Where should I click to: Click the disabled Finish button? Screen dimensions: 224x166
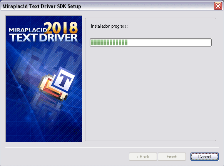pos(172,157)
